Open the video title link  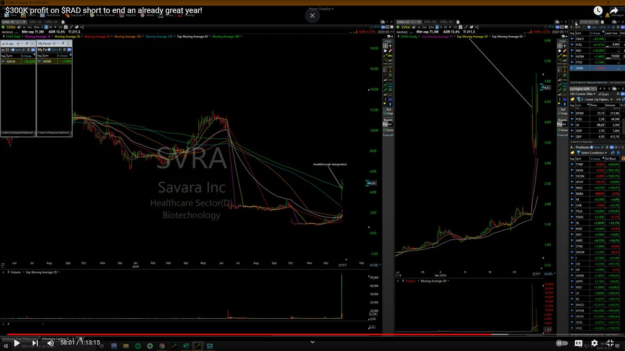click(x=103, y=10)
